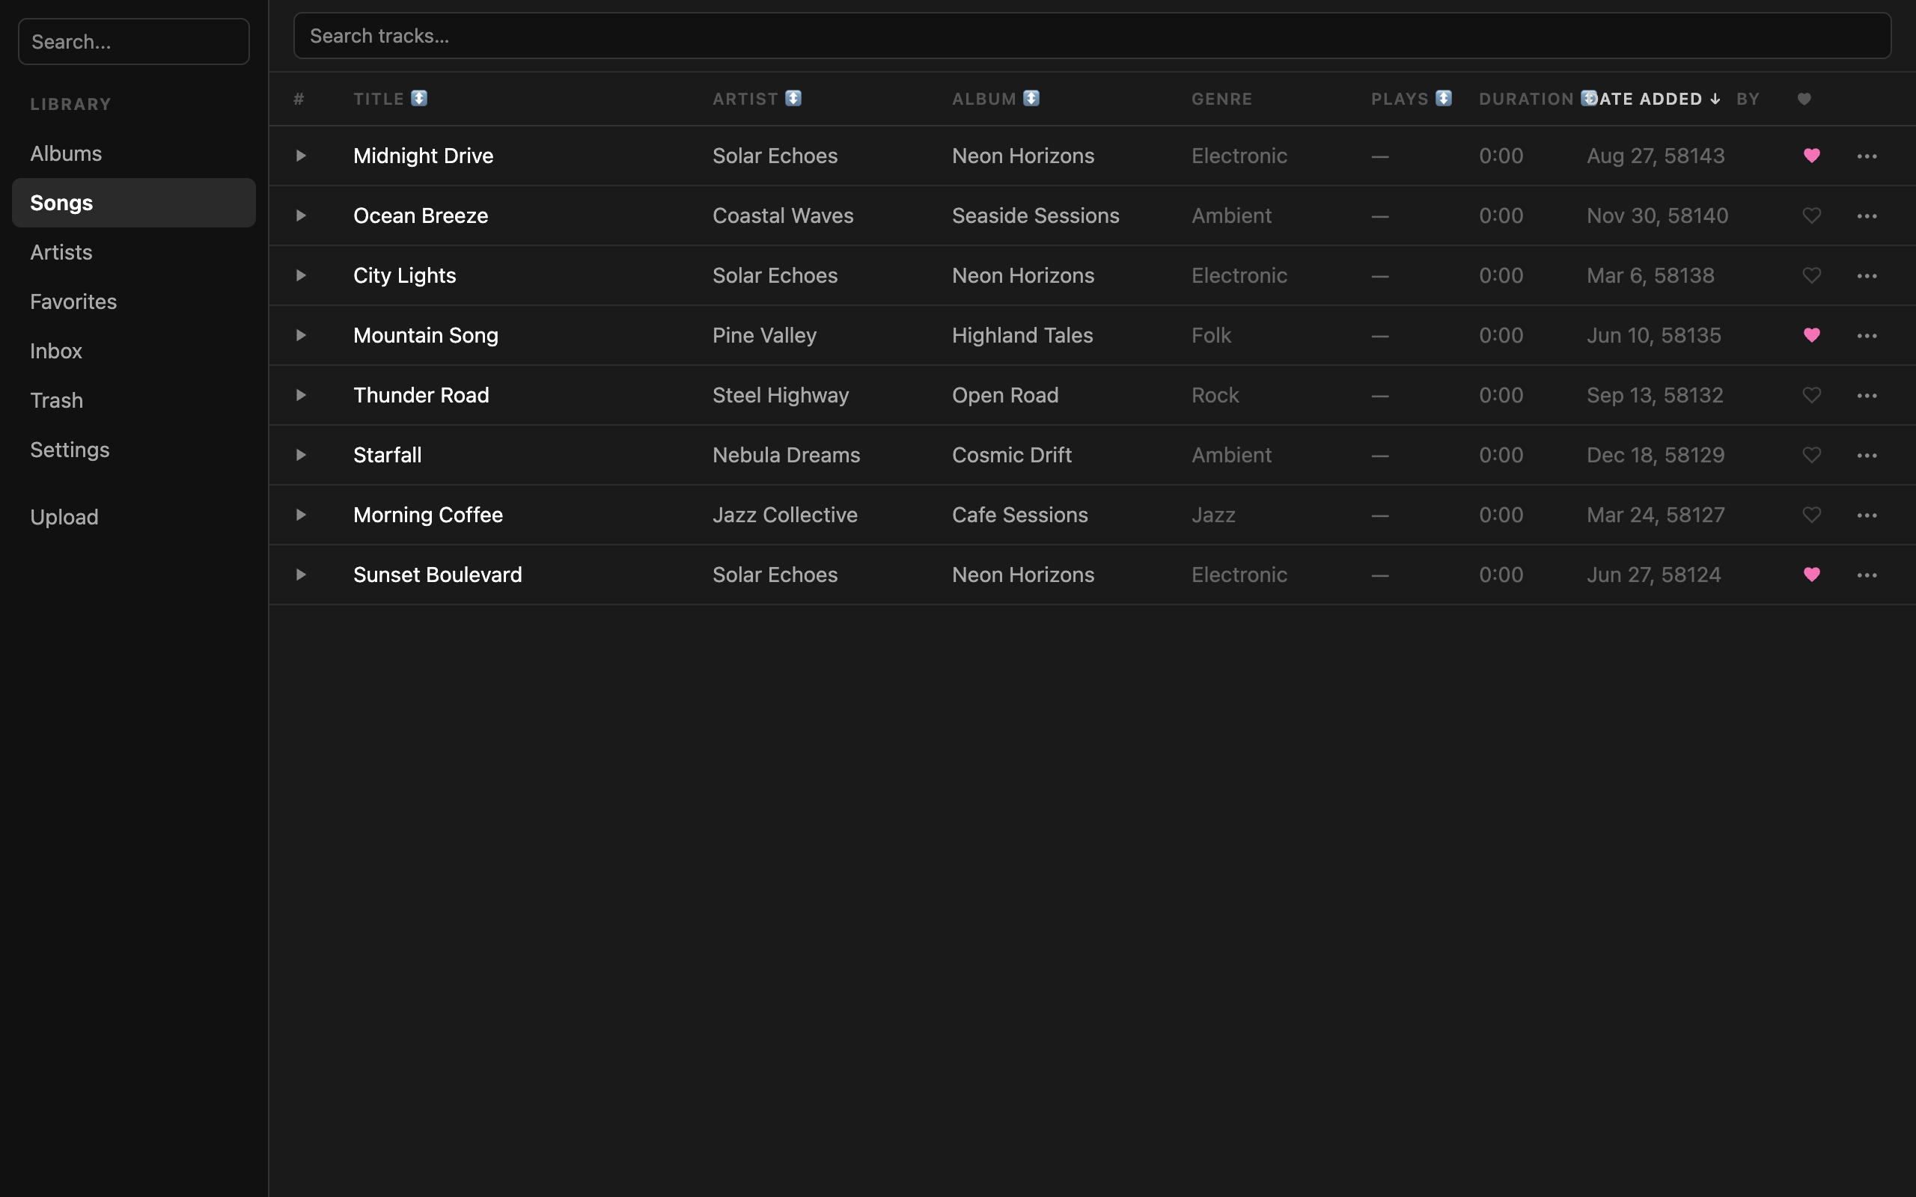
Task: Click the heart icon in the table header
Action: pyautogui.click(x=1804, y=98)
